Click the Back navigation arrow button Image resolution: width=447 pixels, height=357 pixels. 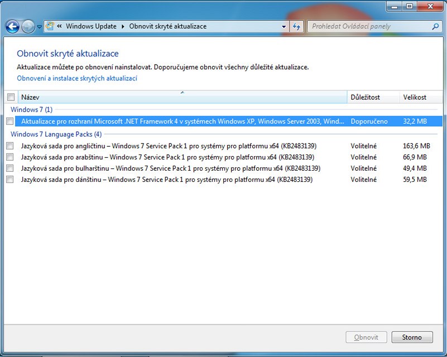coord(13,26)
